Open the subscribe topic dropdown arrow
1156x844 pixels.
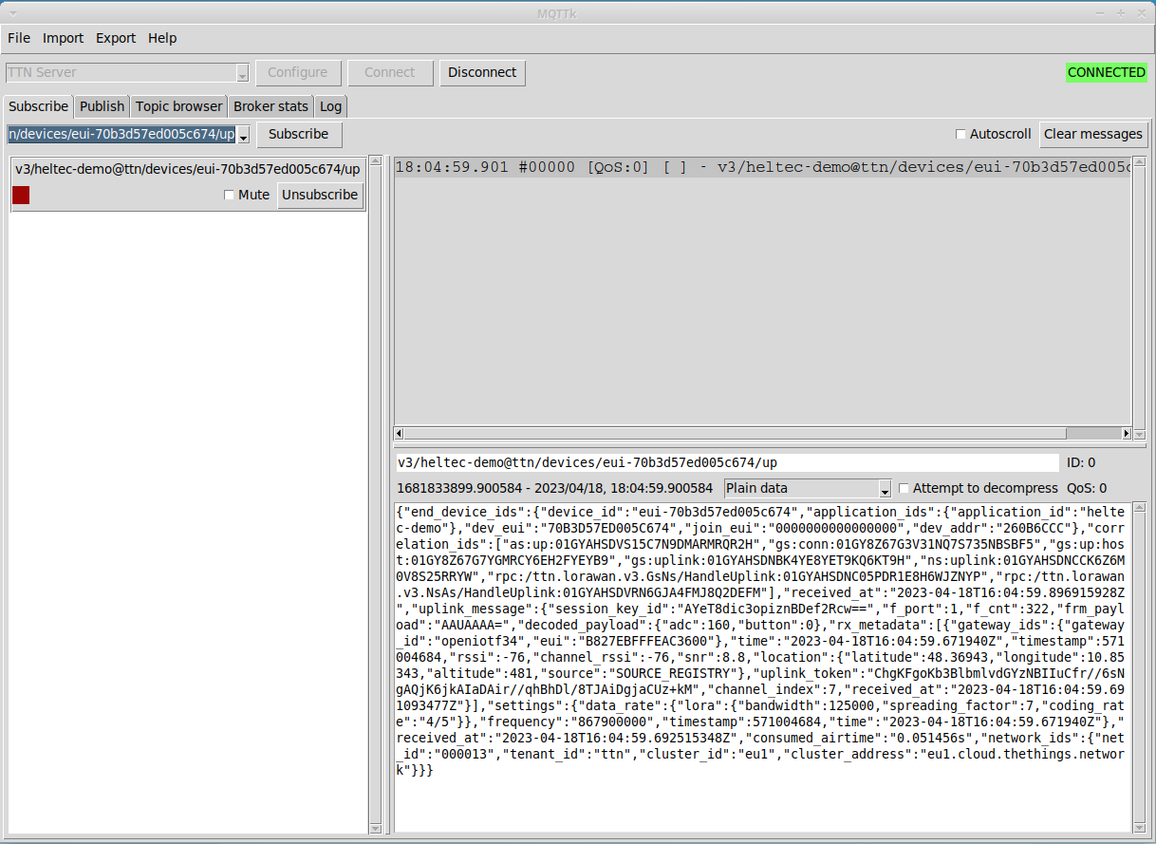(243, 135)
